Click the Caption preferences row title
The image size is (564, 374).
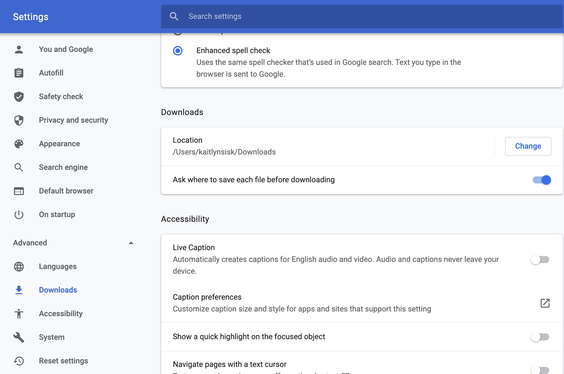click(207, 297)
